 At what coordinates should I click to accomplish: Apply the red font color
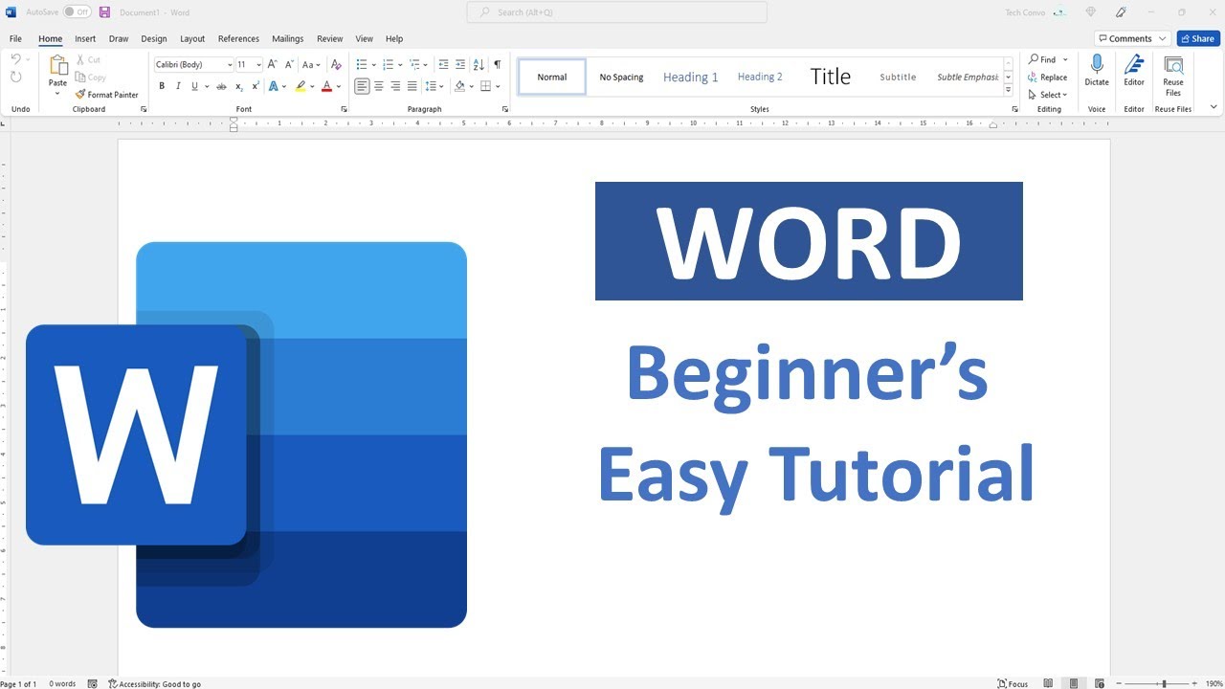point(326,86)
